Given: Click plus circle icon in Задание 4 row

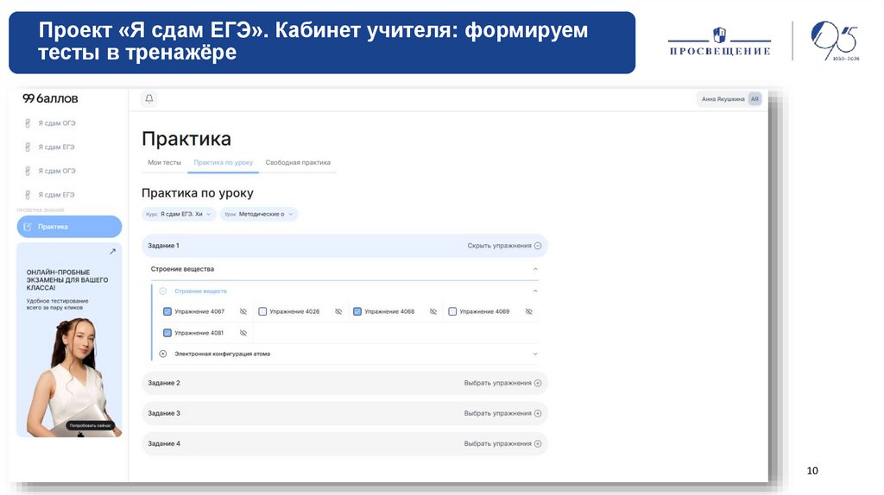Looking at the screenshot, I should click(x=538, y=444).
